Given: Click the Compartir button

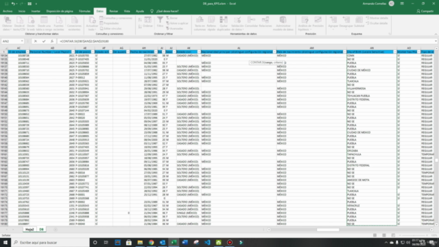Looking at the screenshot, I should coord(425,11).
